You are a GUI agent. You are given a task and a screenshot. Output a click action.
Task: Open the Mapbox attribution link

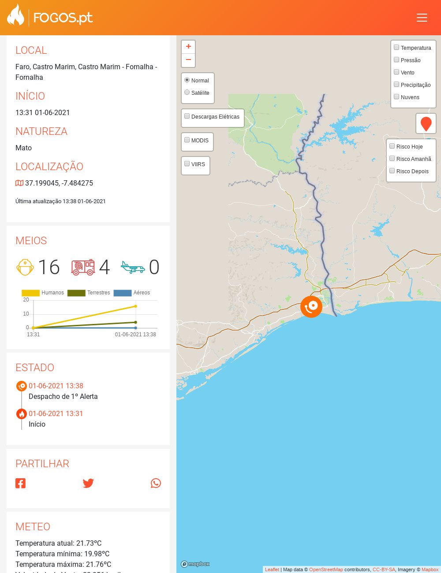430,569
